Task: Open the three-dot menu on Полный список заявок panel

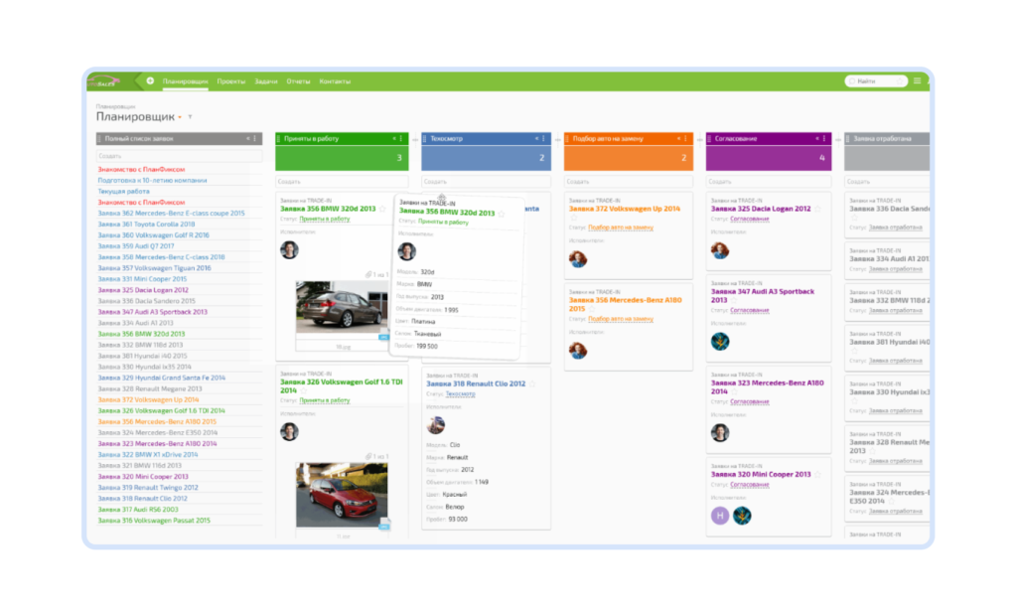Action: pyautogui.click(x=255, y=137)
